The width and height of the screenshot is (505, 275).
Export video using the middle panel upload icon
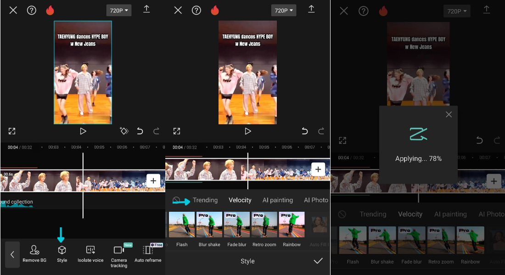click(x=311, y=9)
